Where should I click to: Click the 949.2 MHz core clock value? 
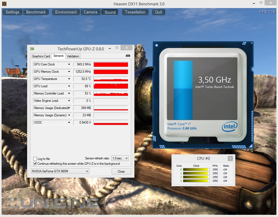pyautogui.click(x=83, y=64)
